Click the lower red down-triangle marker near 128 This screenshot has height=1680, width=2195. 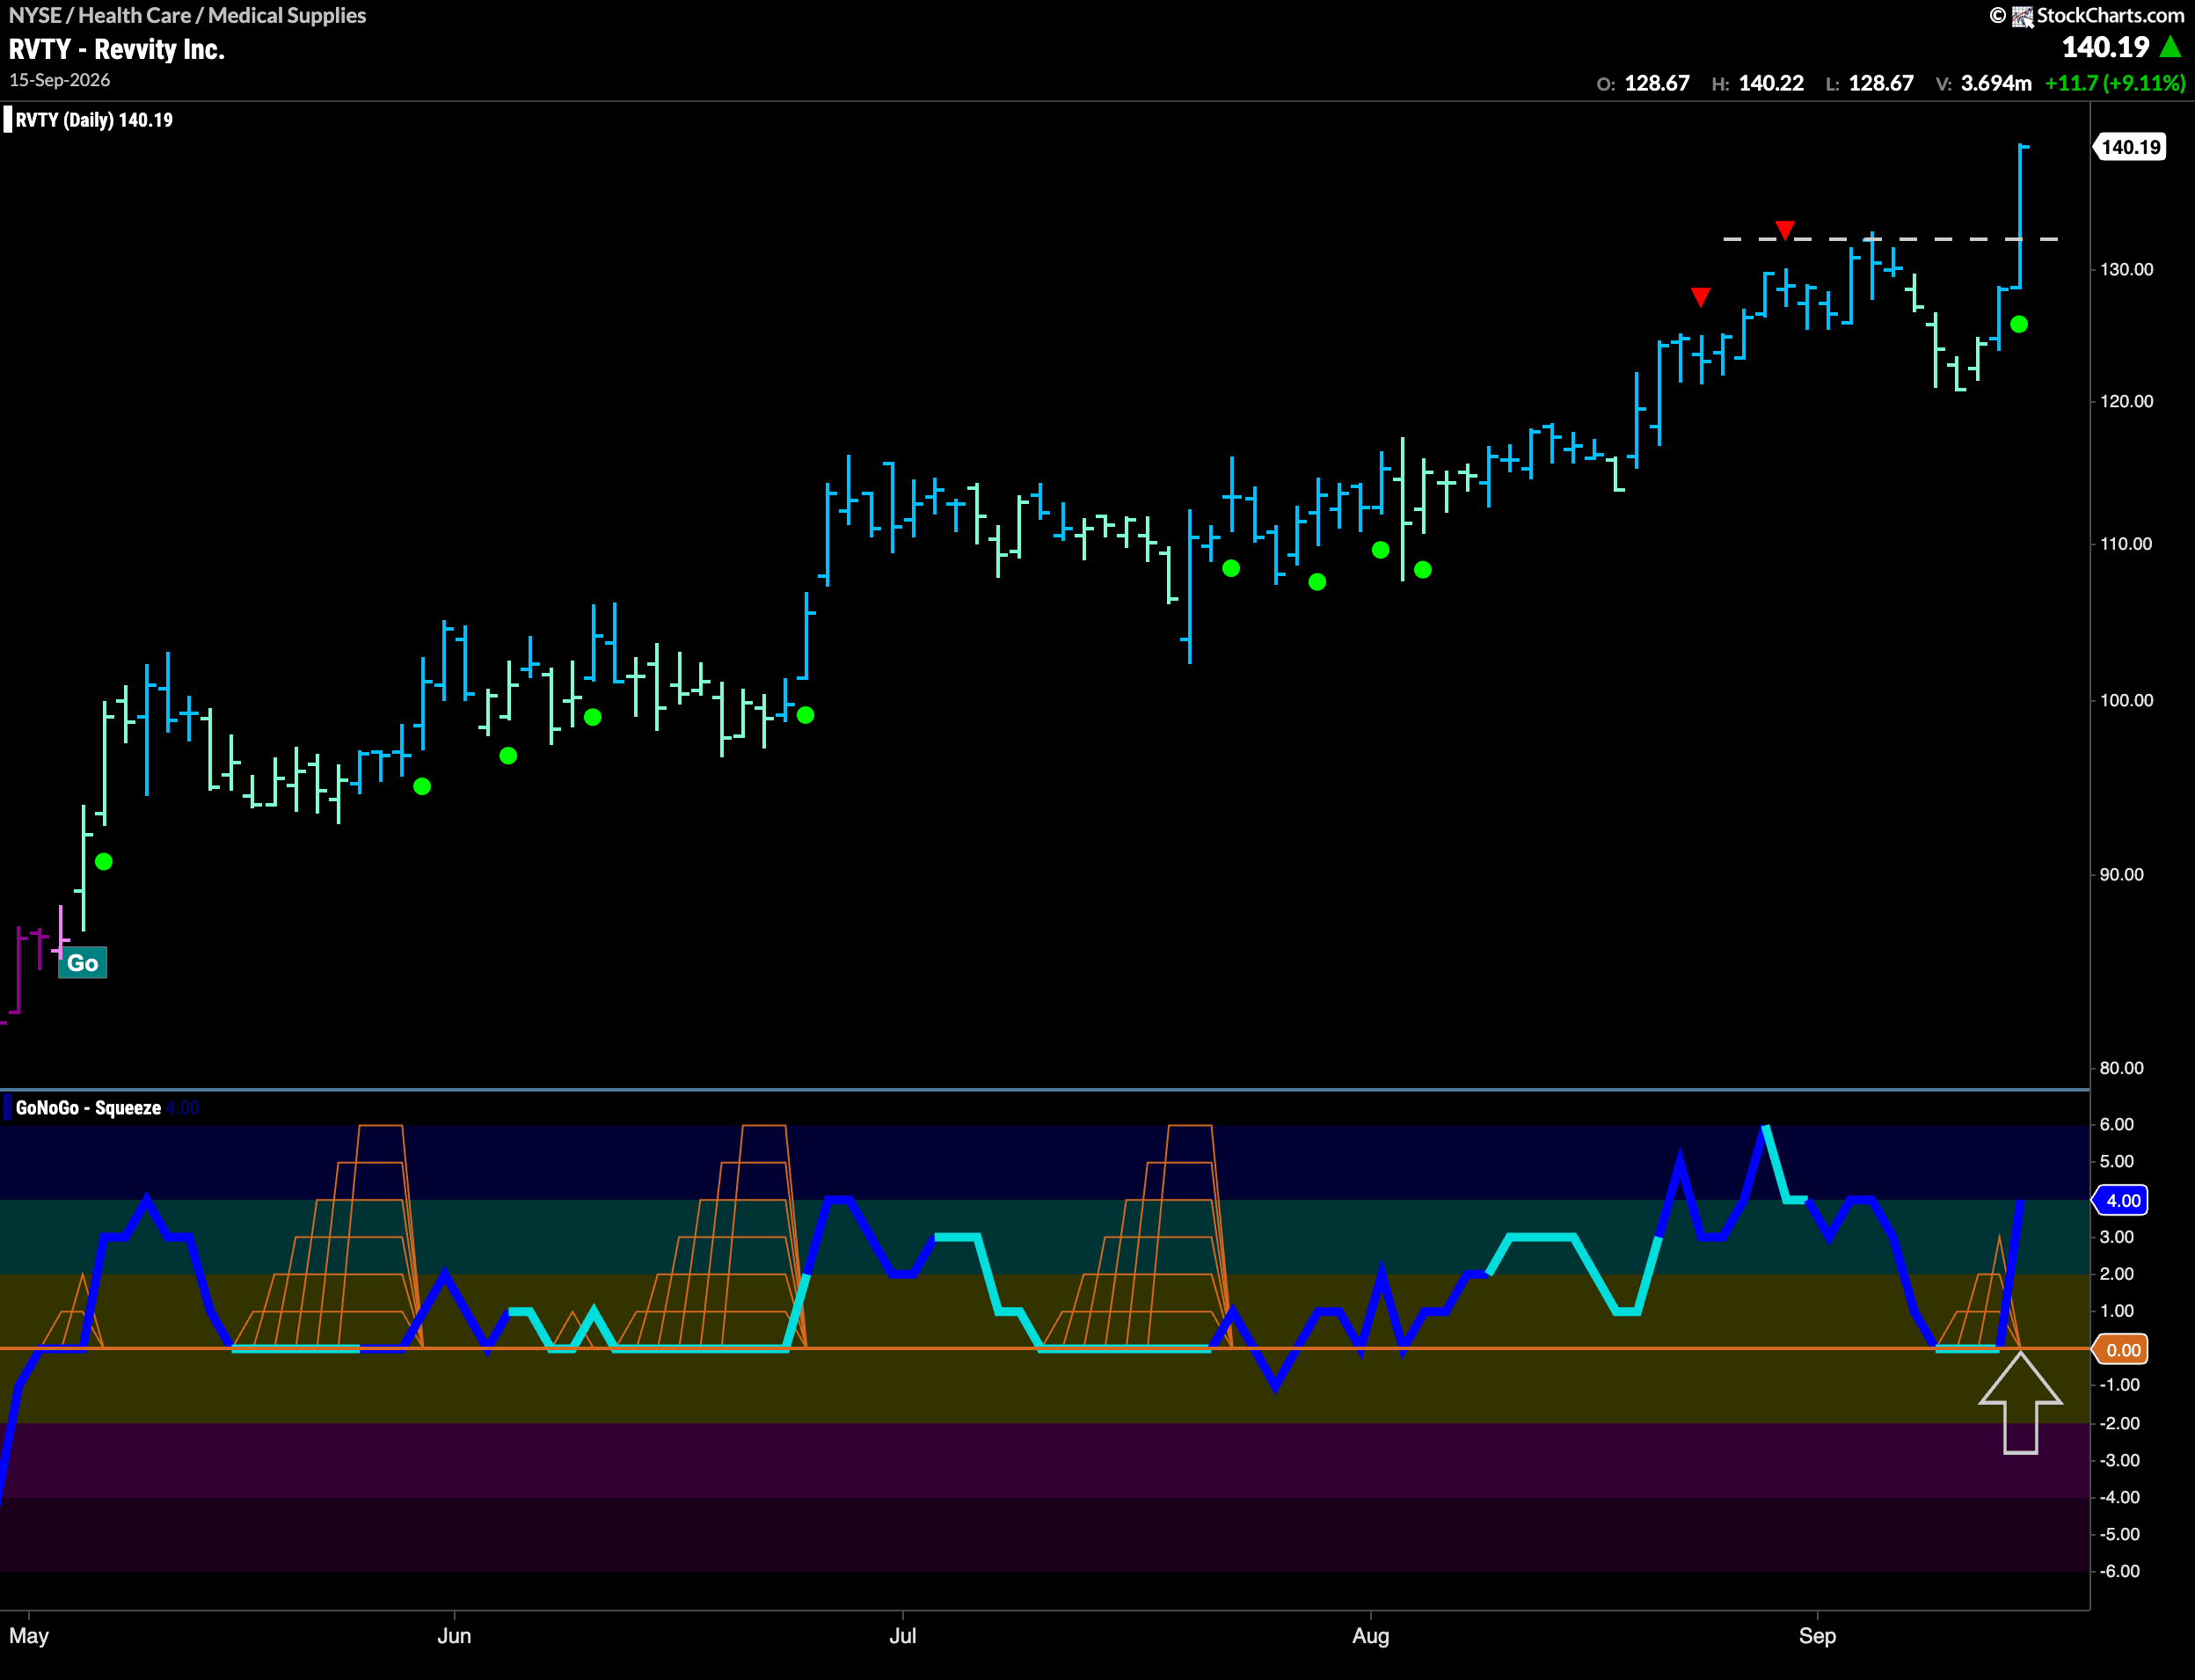1700,297
